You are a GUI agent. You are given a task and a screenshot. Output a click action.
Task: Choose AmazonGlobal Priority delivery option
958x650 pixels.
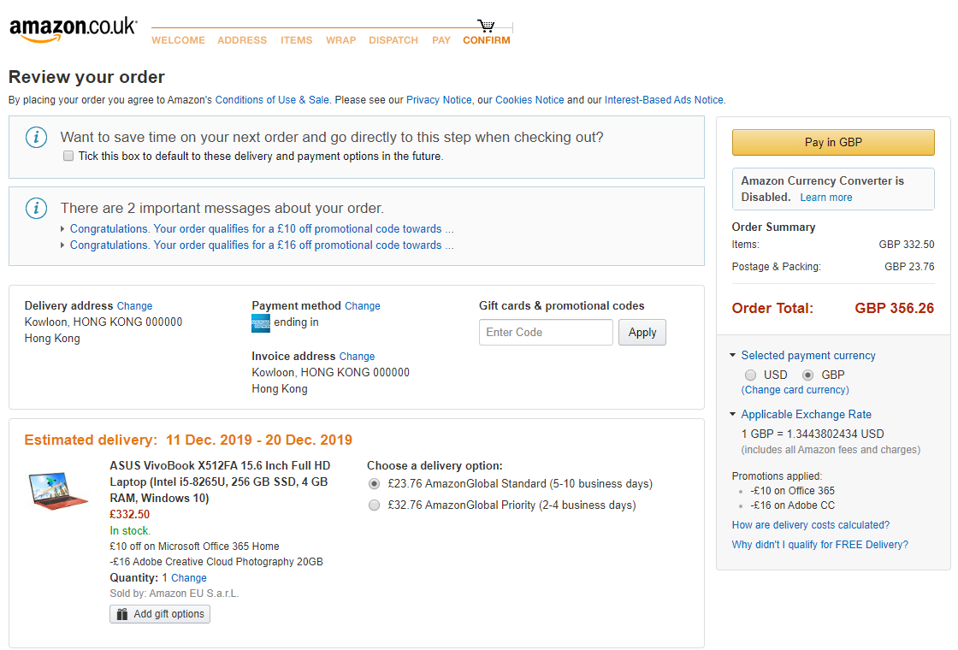tap(374, 505)
